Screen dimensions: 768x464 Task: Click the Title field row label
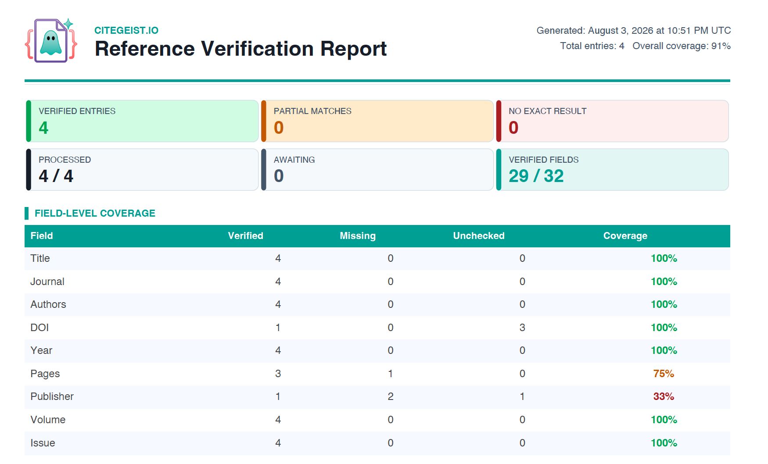(40, 258)
